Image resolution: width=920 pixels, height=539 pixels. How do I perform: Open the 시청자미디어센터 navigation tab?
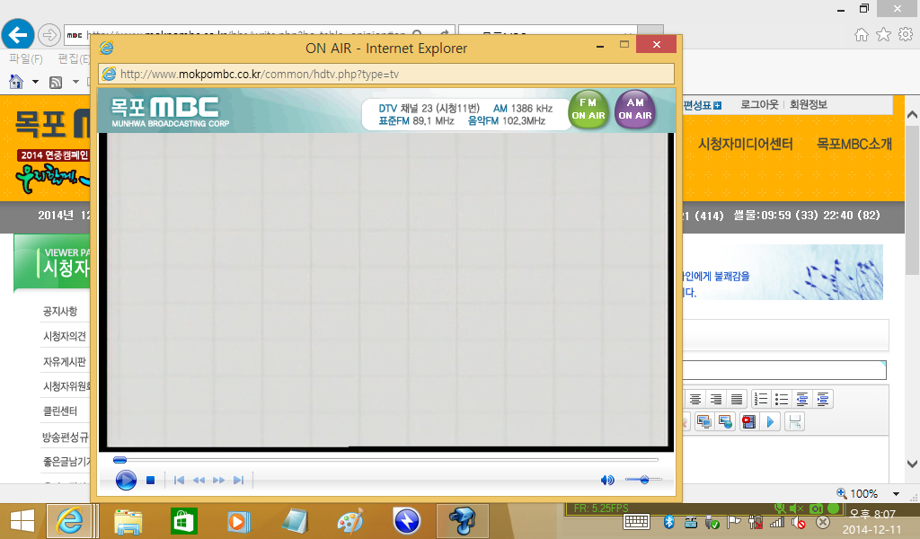tap(745, 144)
